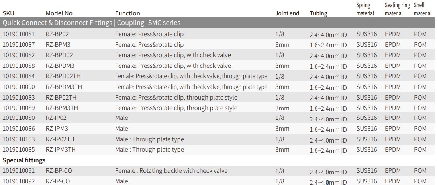437x185 pixels.
Task: Click model RZ-BPD02TH
Action: point(63,76)
